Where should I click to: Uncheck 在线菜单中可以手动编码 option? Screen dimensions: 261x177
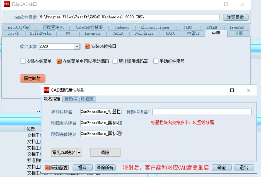point(59,61)
